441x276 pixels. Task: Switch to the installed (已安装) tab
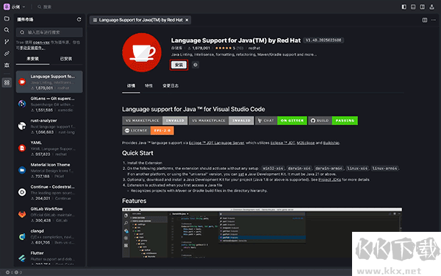66,59
